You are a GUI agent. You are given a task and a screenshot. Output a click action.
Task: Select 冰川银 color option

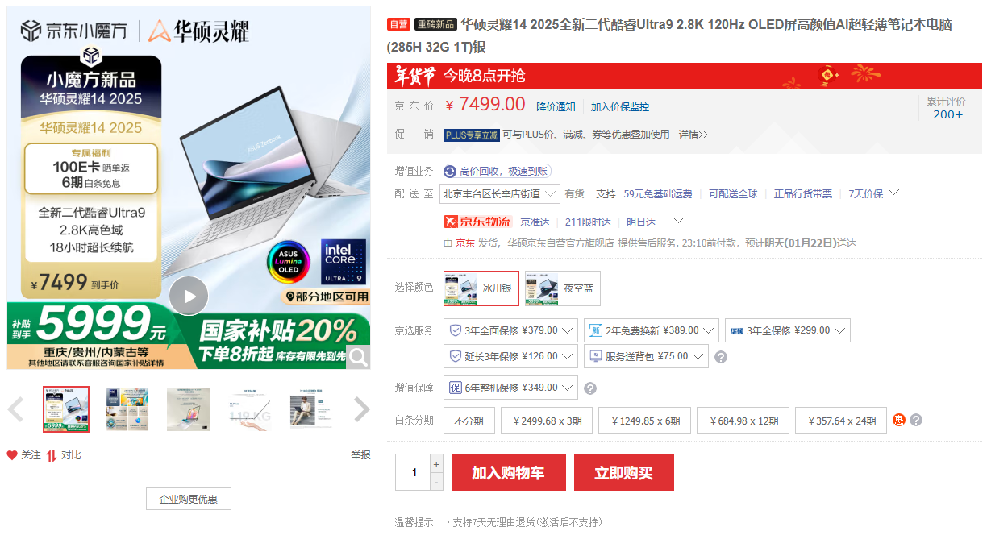481,288
